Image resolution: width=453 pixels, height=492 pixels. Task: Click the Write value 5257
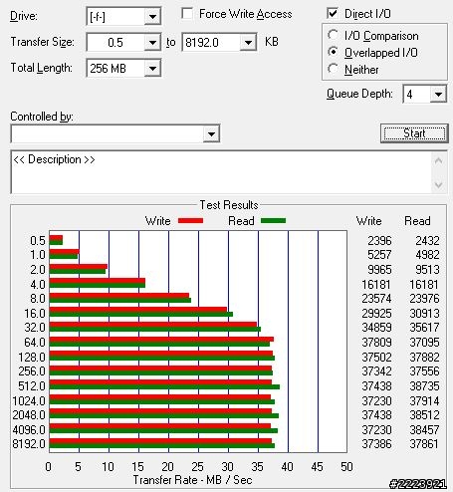tap(379, 255)
